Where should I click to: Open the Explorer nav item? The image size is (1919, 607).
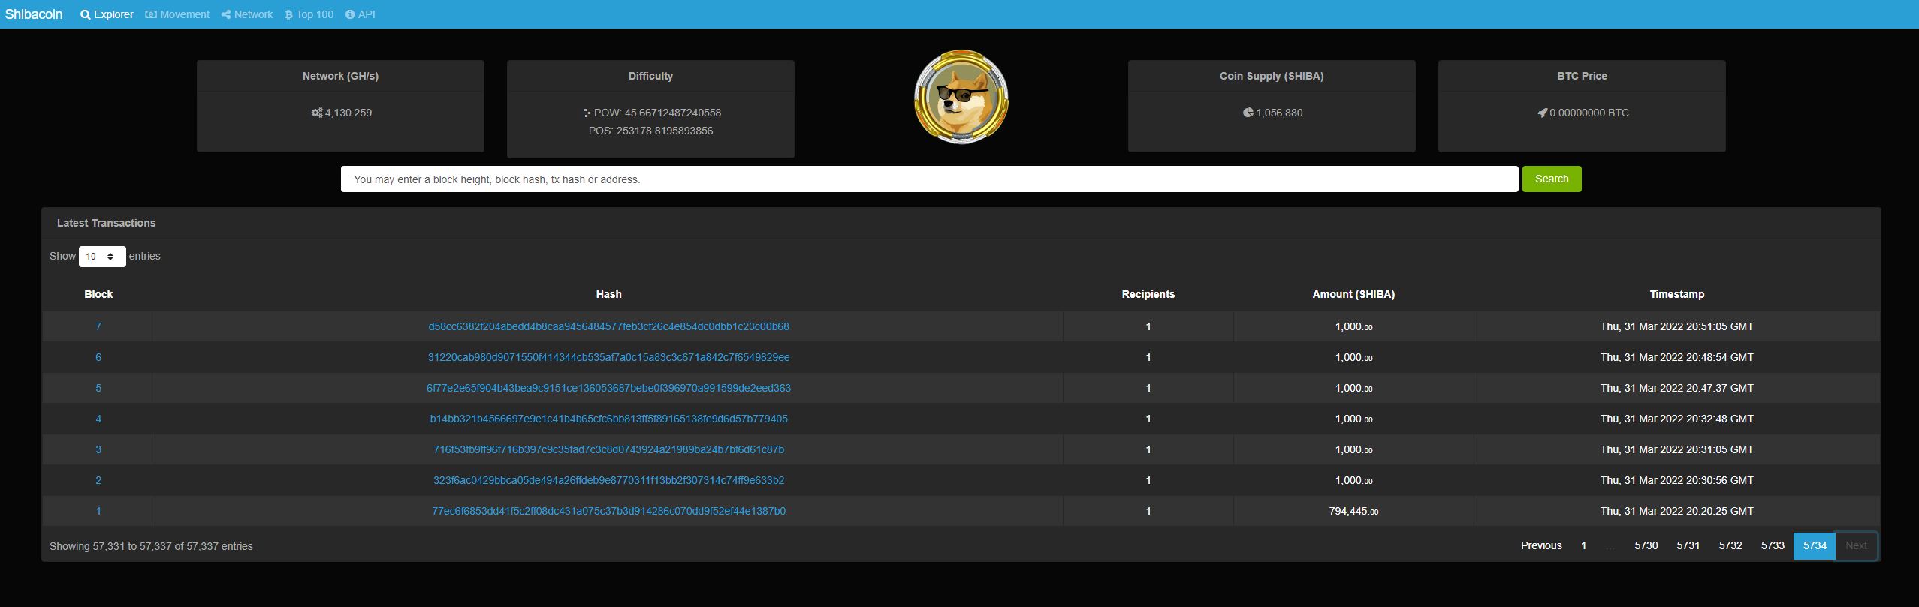click(x=107, y=14)
